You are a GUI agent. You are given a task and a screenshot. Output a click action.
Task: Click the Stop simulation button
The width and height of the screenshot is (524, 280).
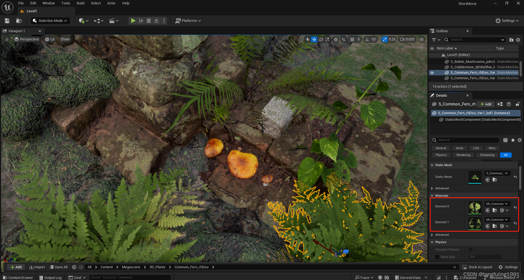point(149,21)
